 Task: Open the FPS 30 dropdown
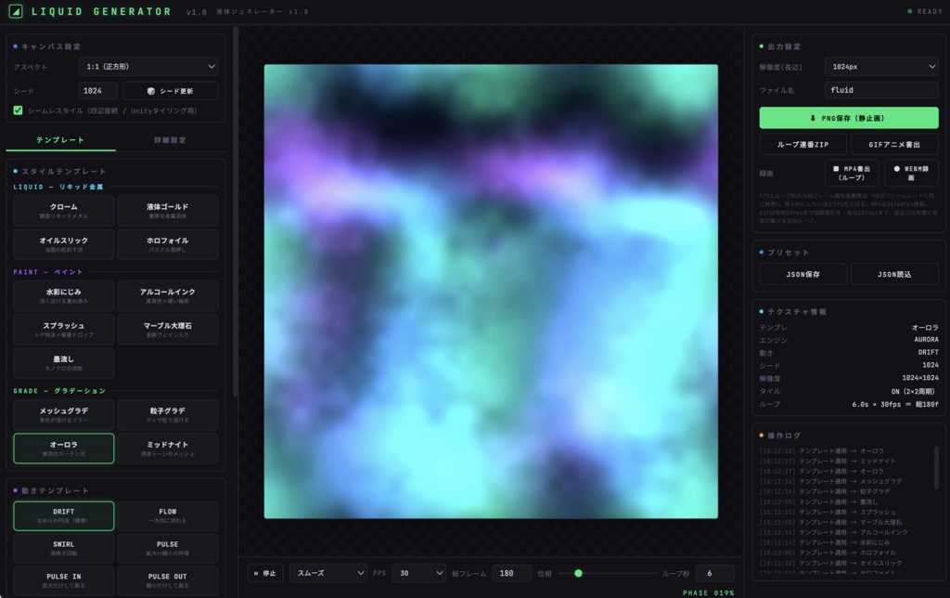pos(419,573)
